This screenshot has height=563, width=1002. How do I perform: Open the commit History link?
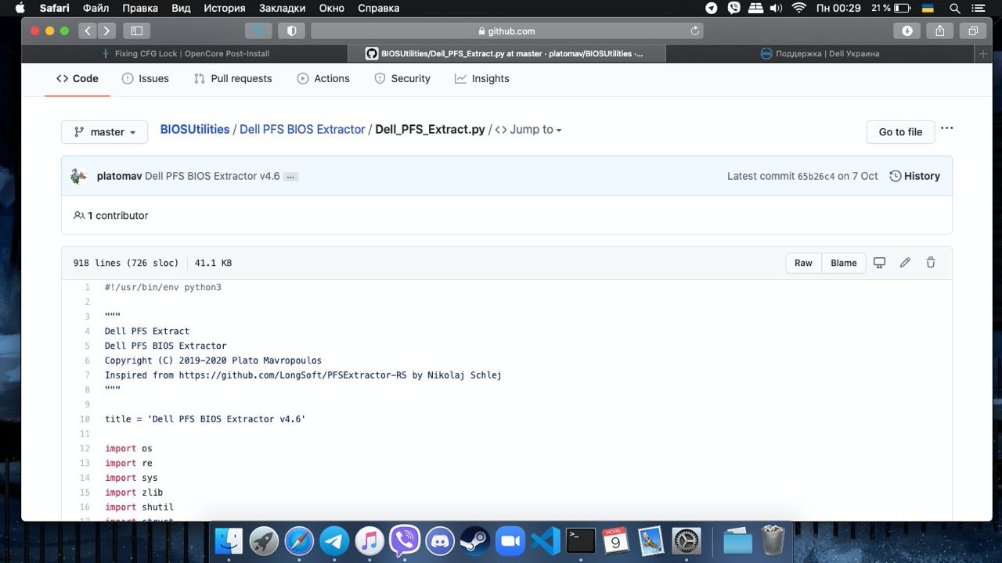[x=915, y=176]
